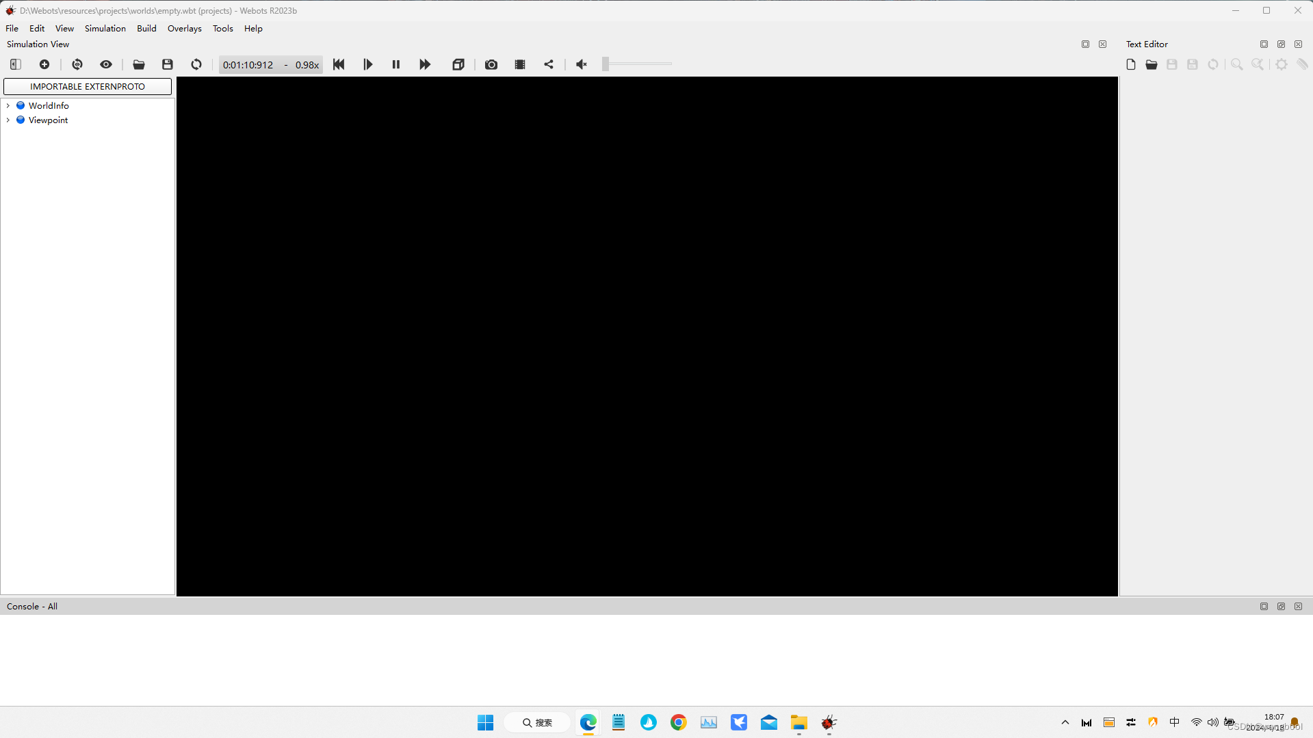Open system volume control in tray
This screenshot has width=1313, height=738.
1213,723
